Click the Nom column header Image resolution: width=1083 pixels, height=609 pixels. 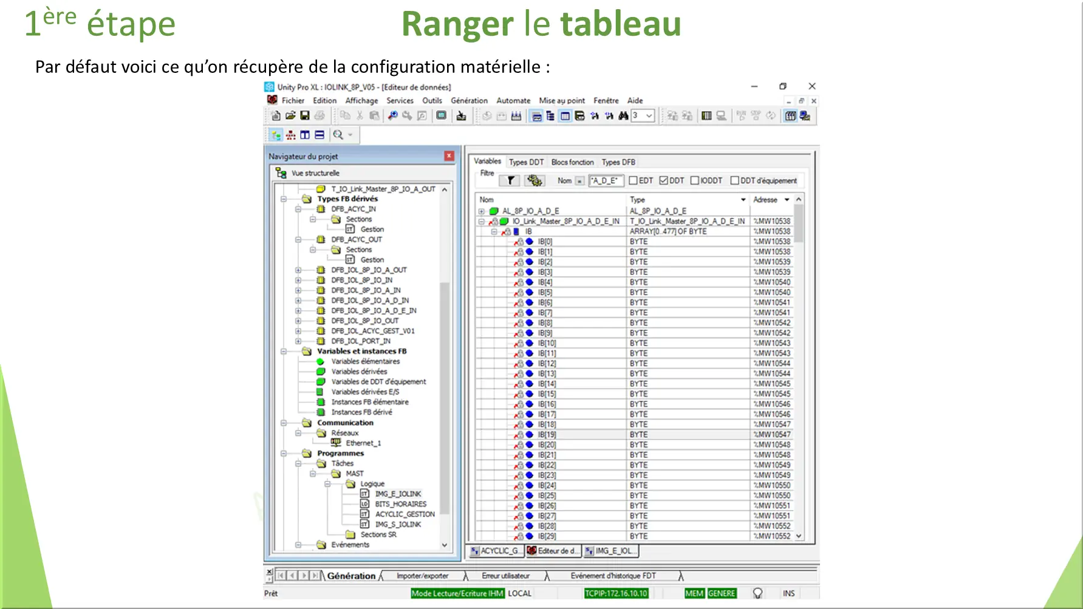(487, 199)
